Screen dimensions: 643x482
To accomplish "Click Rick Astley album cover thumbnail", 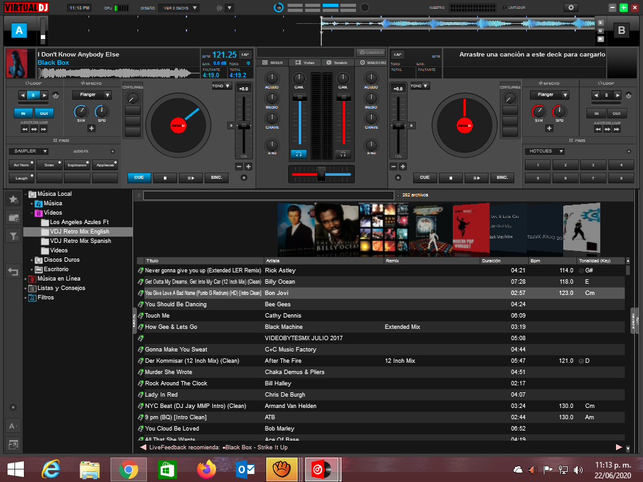I will click(296, 230).
